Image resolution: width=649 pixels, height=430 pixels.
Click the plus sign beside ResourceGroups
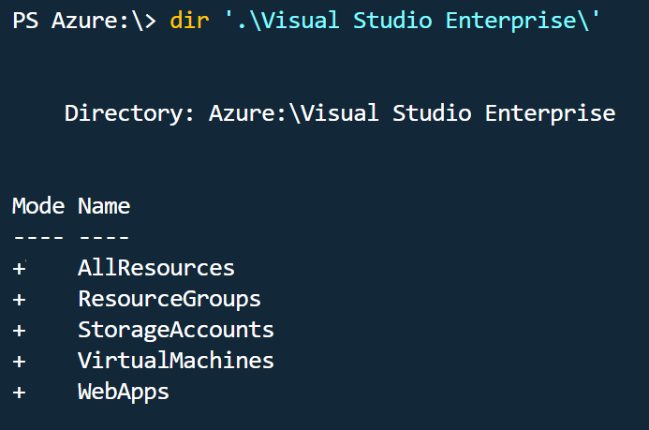click(x=19, y=300)
